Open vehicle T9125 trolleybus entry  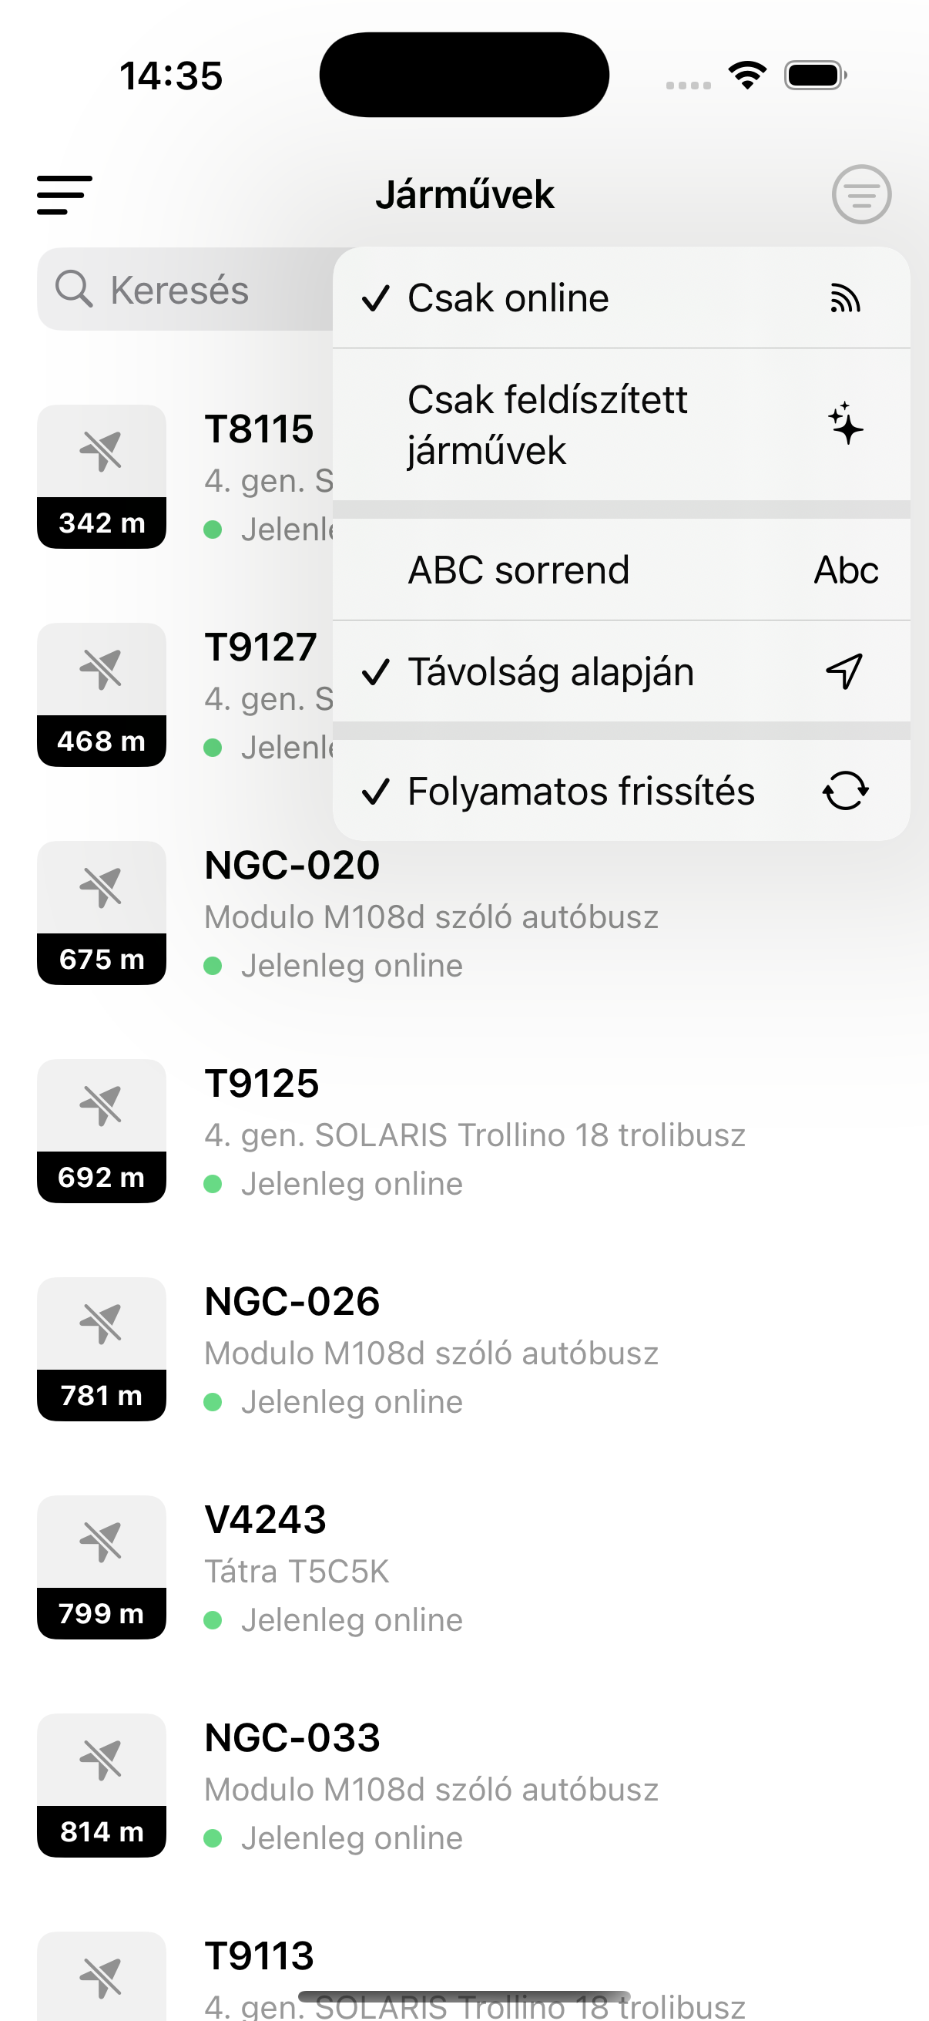(x=475, y=1132)
